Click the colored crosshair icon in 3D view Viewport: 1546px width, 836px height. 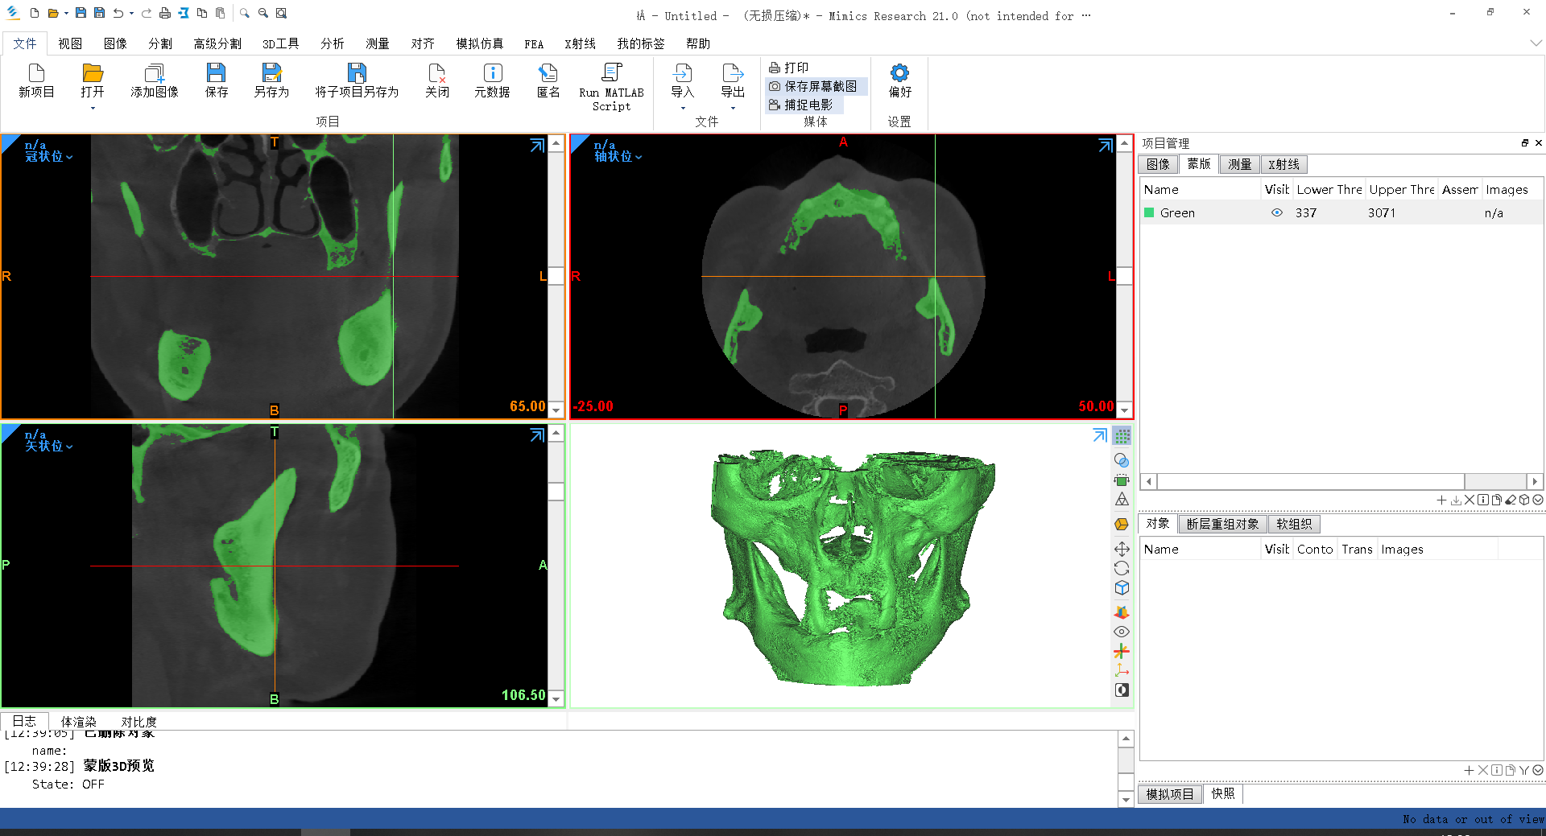(1122, 651)
